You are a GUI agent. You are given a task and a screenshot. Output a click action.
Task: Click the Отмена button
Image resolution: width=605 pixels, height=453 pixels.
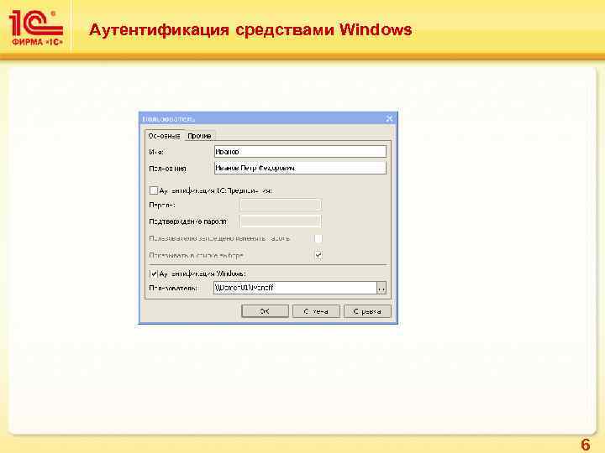point(316,311)
